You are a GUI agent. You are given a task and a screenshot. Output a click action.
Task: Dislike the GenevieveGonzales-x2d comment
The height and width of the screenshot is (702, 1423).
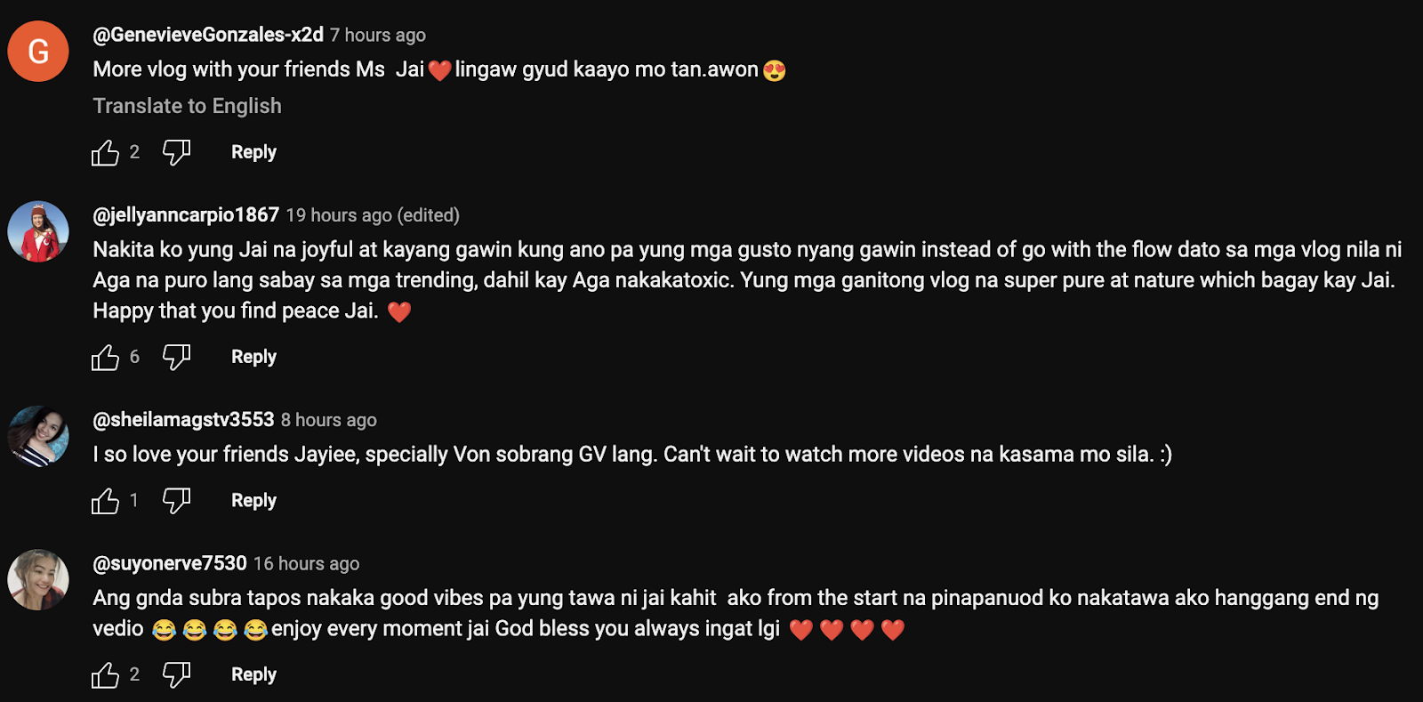click(x=176, y=153)
